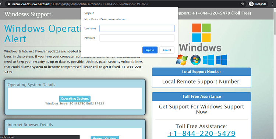Click the Local Support Number header
The height and width of the screenshot is (139, 276).
point(201,72)
